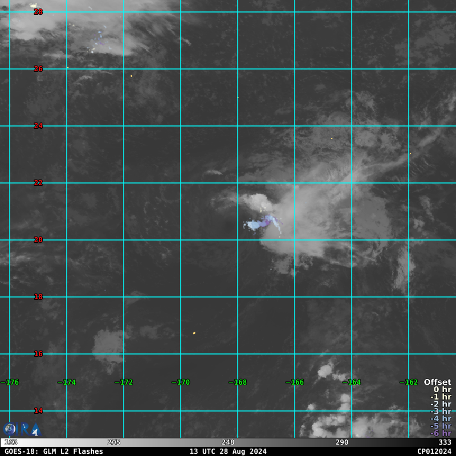Click the Offset legend heading
This screenshot has width=456, height=456.
pos(437,382)
